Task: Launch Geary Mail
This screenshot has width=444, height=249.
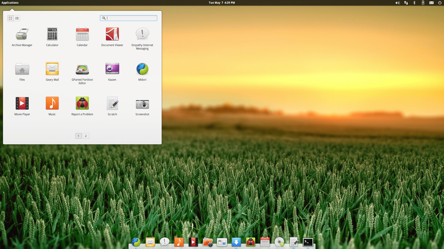Action: click(52, 69)
